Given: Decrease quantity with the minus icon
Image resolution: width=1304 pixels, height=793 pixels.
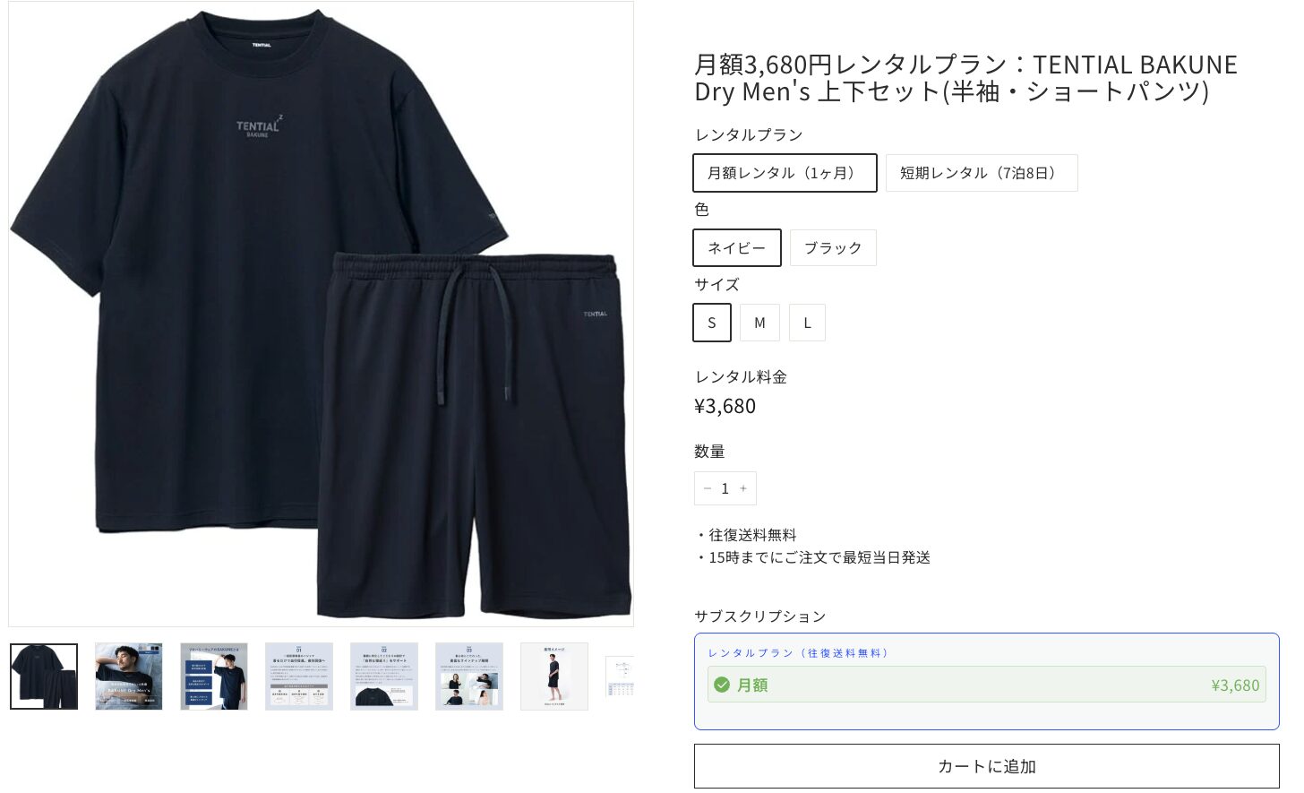Looking at the screenshot, I should click(708, 489).
